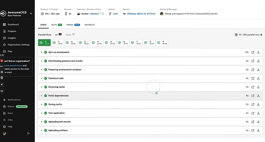
Task: Open the Medium resource class link
Action: coord(95,14)
